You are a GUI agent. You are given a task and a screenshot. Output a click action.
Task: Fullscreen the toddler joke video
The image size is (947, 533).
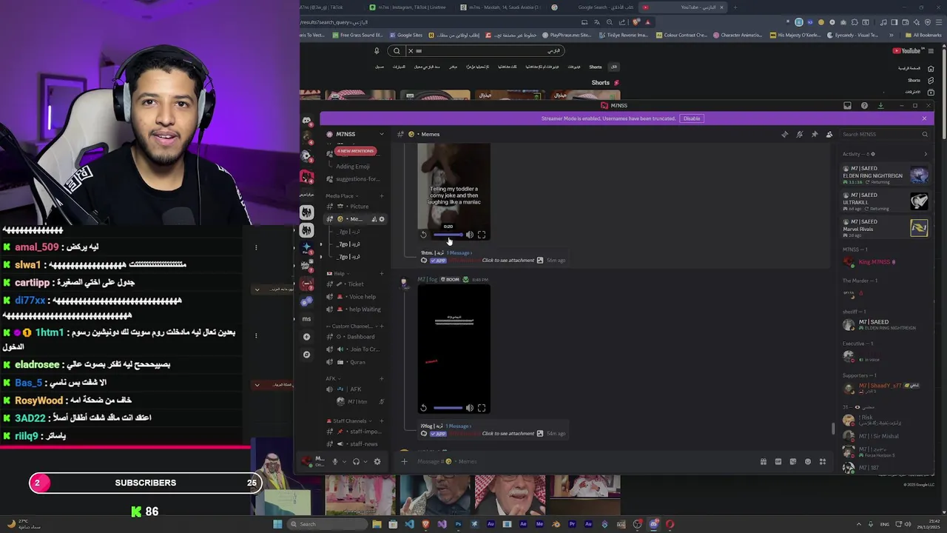click(482, 235)
